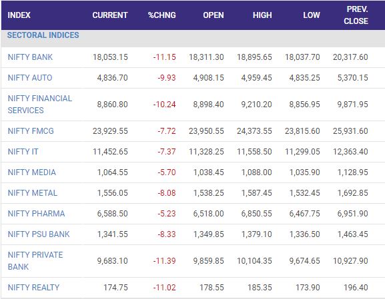Image resolution: width=385 pixels, height=299 pixels.
Task: Select Private Bank current value 9,683.10
Action: click(x=113, y=261)
